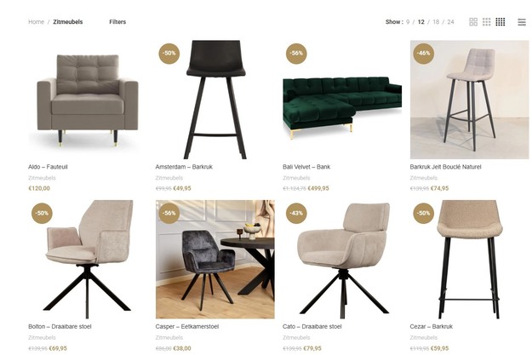Show 24 products per page

[450, 22]
